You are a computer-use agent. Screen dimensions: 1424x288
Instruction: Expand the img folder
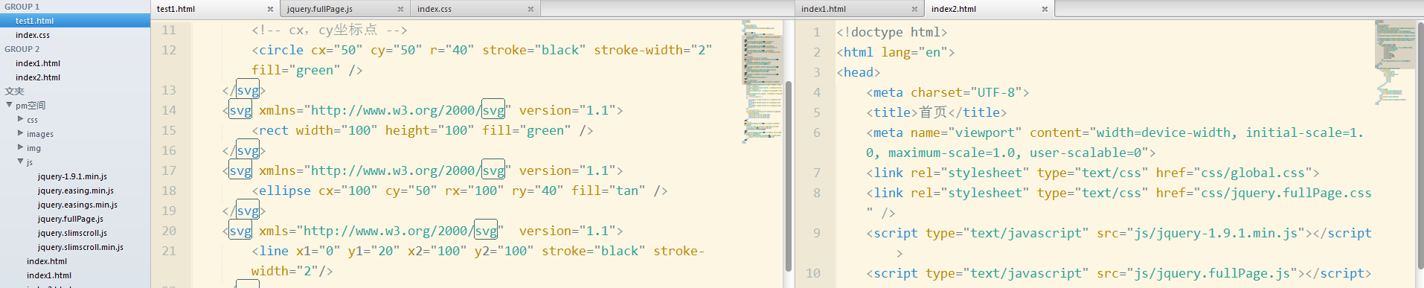(x=20, y=147)
